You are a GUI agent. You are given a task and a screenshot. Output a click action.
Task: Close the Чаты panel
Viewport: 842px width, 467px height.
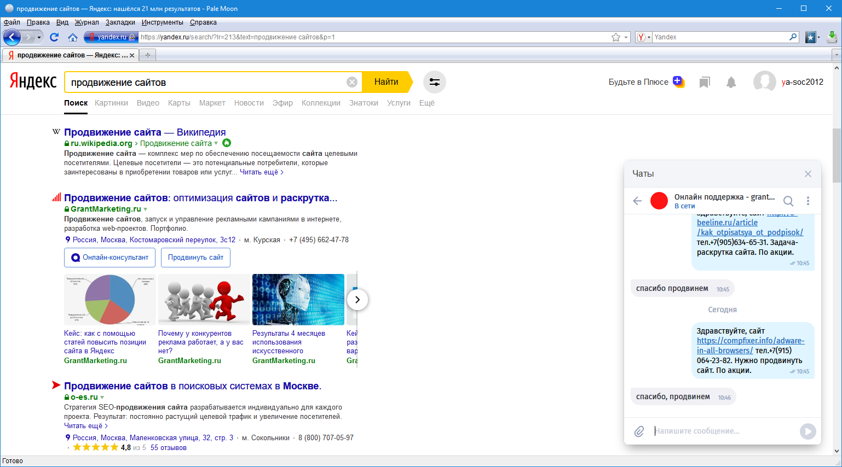pyautogui.click(x=808, y=174)
